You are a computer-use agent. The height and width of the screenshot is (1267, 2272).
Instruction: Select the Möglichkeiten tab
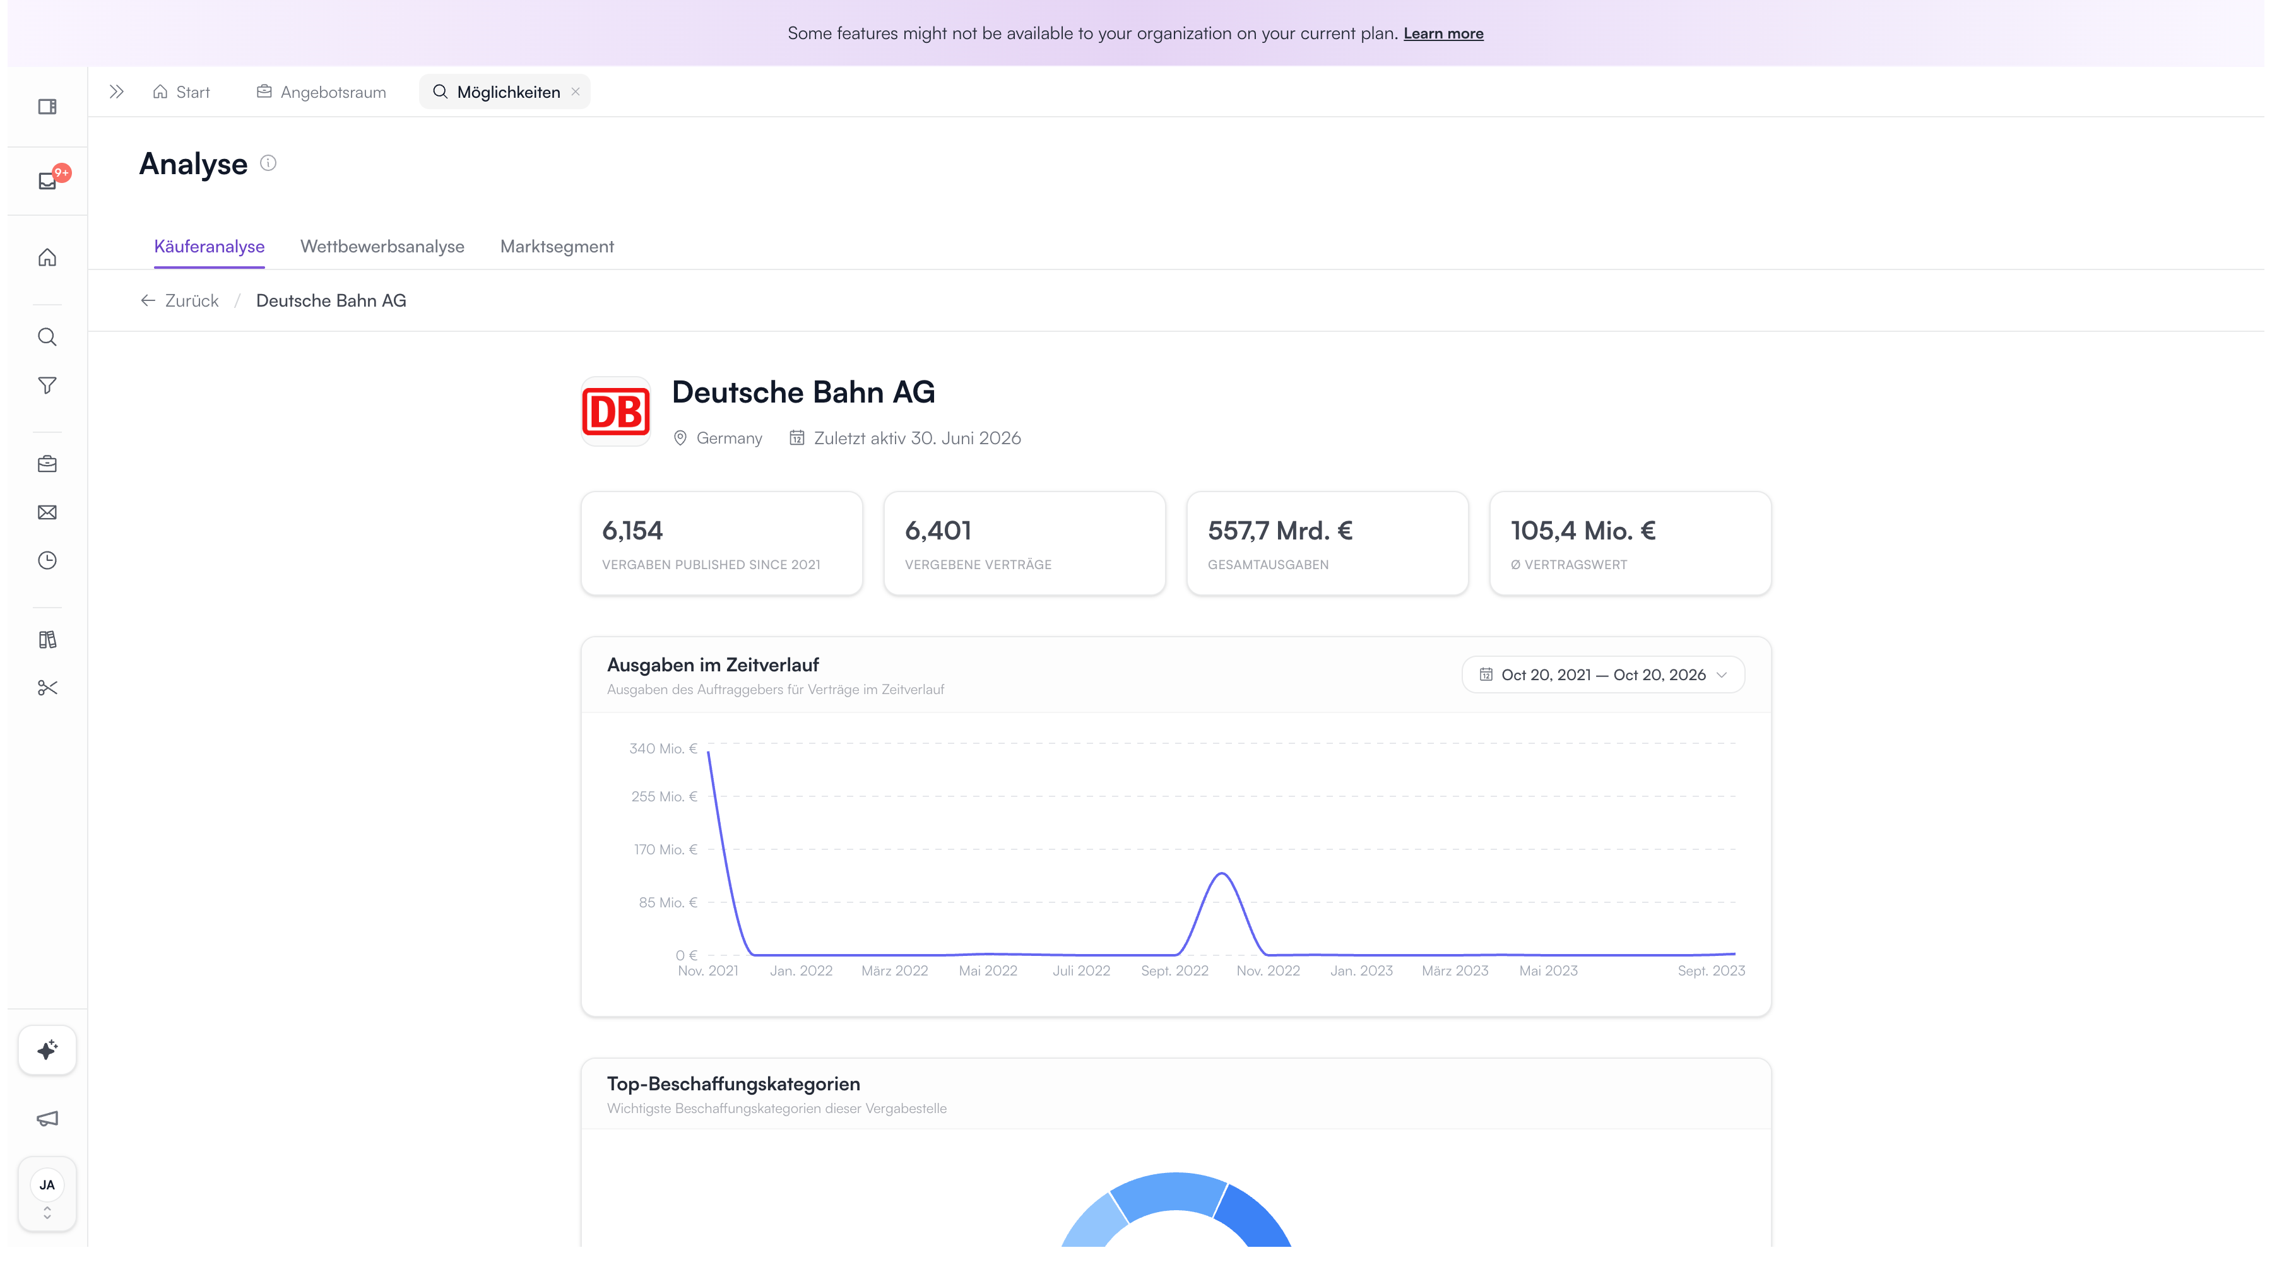[504, 91]
